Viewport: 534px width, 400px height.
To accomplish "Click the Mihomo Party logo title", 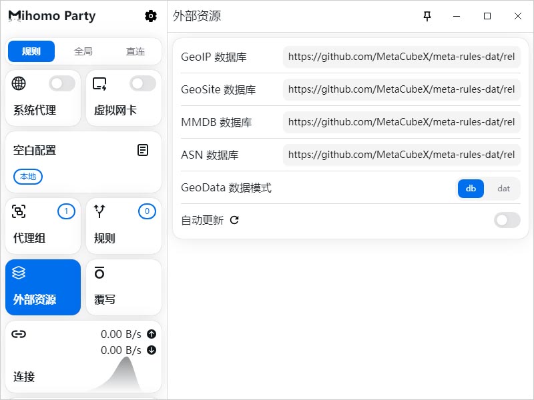I will click(x=52, y=15).
